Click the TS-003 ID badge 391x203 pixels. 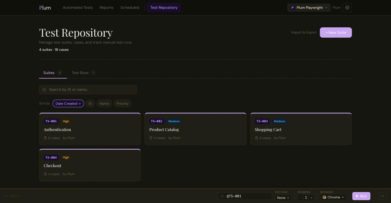tap(262, 121)
